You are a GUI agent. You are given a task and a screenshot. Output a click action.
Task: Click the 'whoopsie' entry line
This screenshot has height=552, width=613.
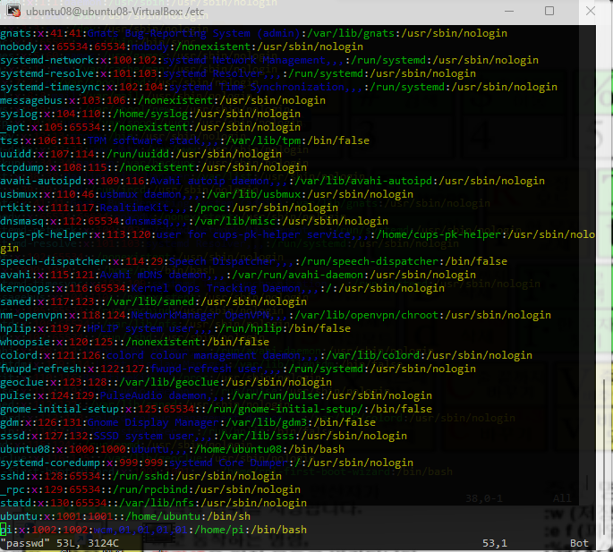pos(134,342)
